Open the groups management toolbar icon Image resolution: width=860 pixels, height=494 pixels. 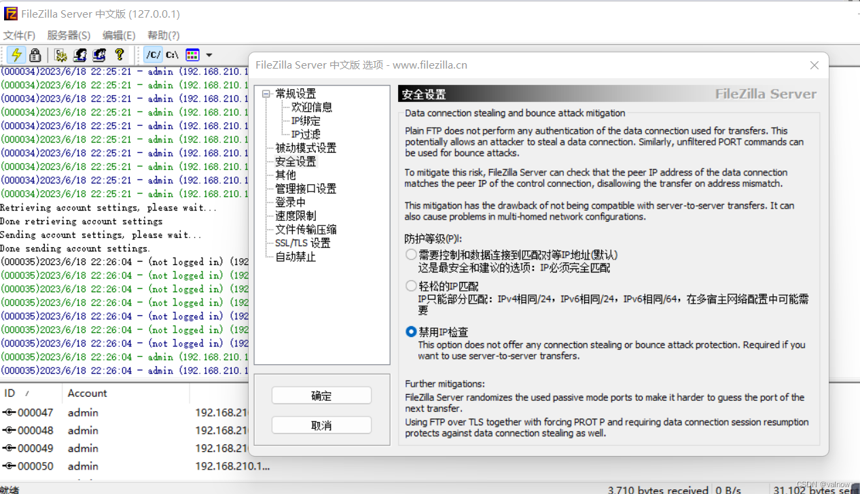coord(99,55)
